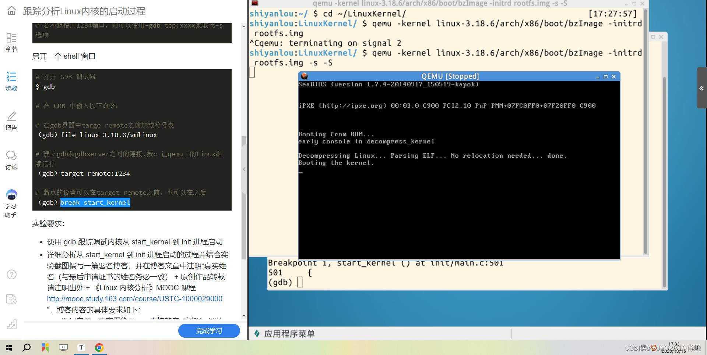The height and width of the screenshot is (355, 707).
Task: Click the home icon beside the lesson title
Action: (x=11, y=11)
